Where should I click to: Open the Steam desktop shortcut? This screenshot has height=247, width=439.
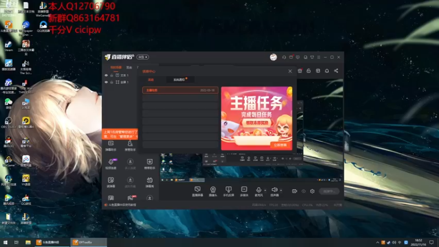(x=8, y=46)
